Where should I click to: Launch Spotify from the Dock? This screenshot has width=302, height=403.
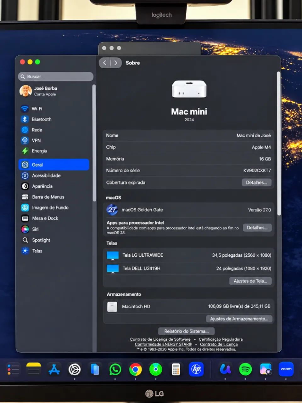tap(245, 369)
